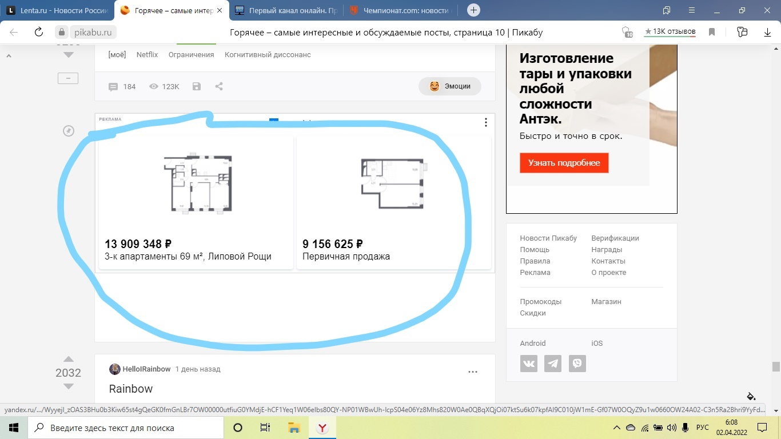
Task: Share the post via the share icon
Action: [x=219, y=86]
